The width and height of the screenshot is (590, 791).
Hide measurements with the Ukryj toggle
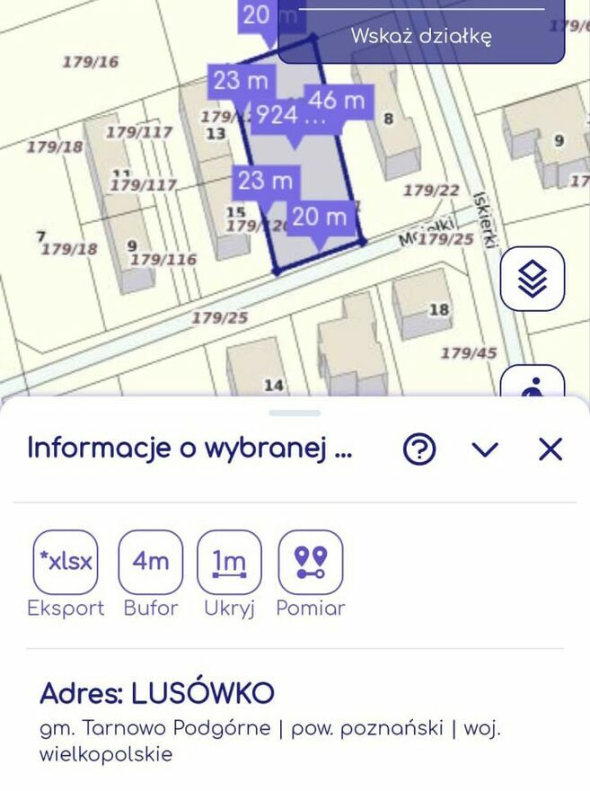tap(229, 562)
